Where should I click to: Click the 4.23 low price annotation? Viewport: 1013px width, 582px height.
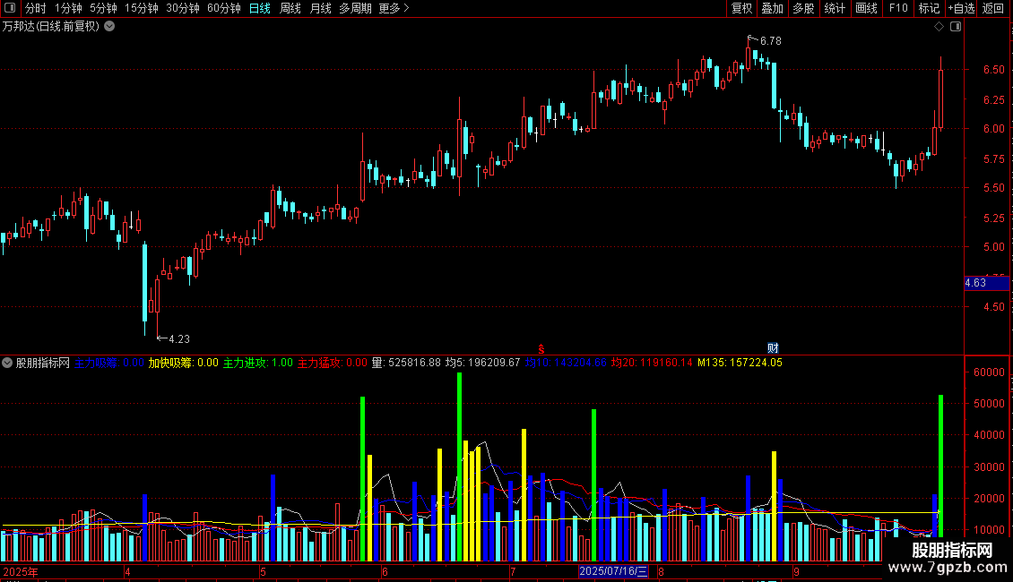tap(179, 338)
